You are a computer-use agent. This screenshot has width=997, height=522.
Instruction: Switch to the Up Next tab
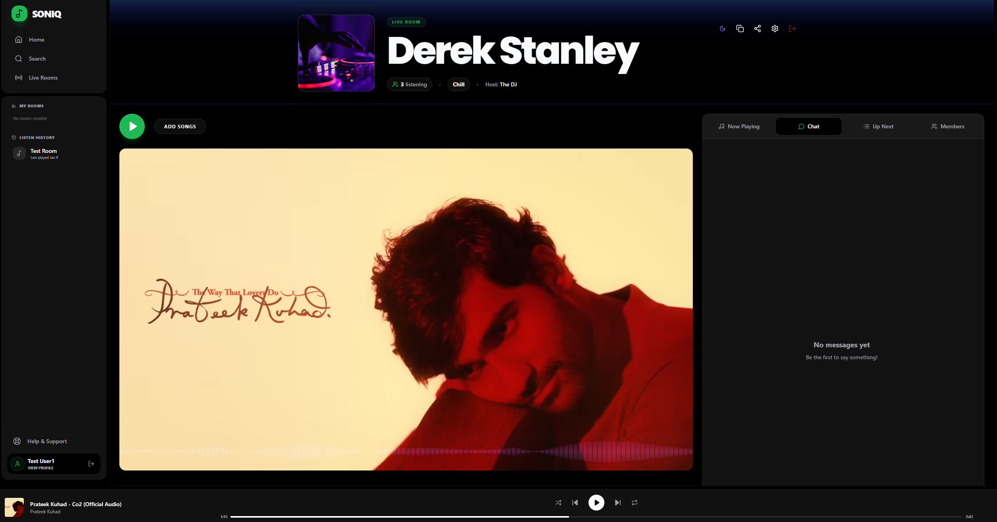[x=878, y=126]
